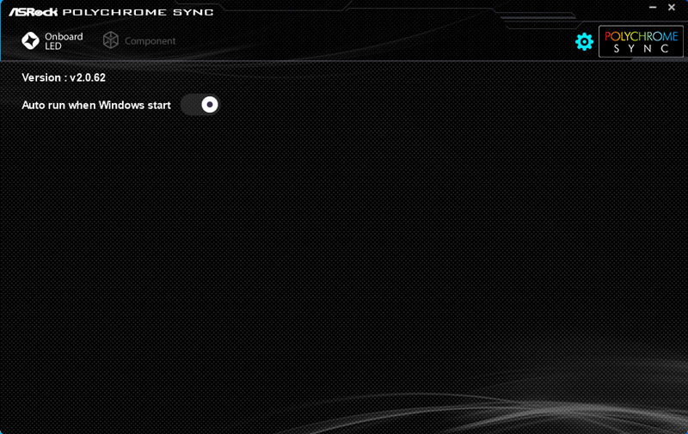This screenshot has height=434, width=688.
Task: Close the Polychrome Sync window
Action: (x=672, y=8)
